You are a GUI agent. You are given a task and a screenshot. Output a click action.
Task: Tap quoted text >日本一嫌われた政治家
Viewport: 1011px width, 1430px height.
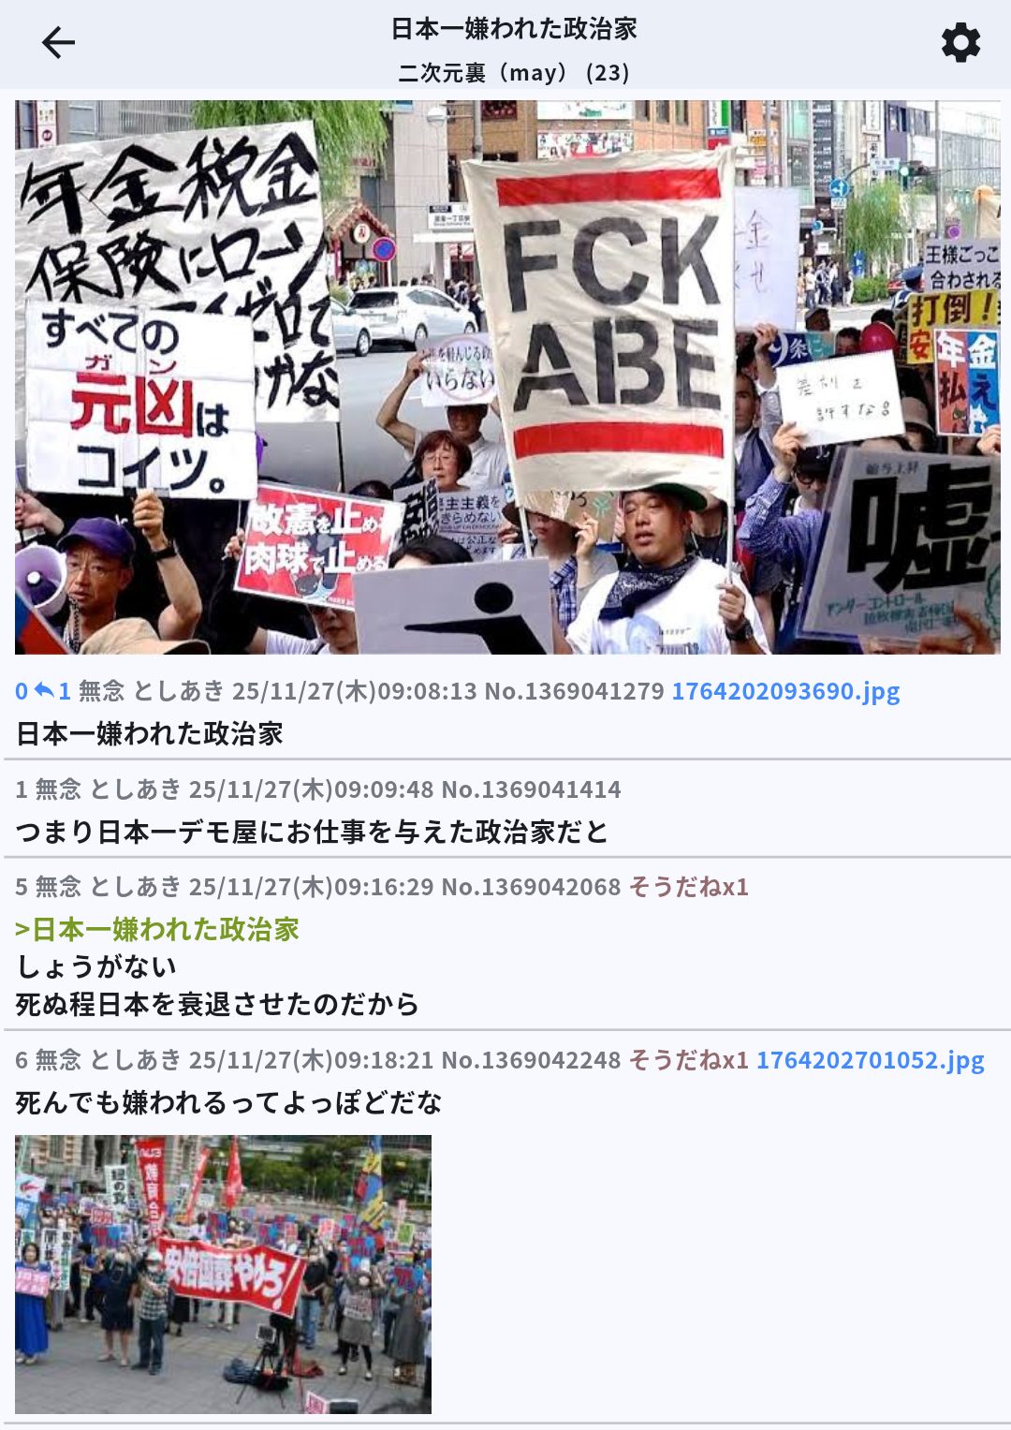pyautogui.click(x=157, y=929)
